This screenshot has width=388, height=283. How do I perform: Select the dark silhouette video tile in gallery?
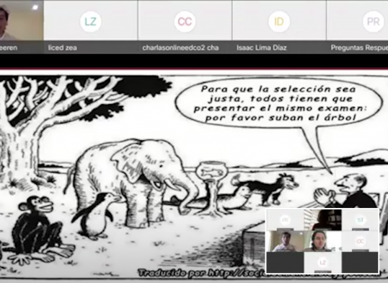click(x=322, y=219)
